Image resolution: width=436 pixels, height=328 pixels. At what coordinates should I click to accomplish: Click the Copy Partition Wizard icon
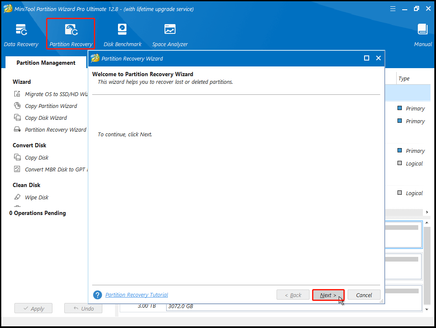[x=17, y=106]
